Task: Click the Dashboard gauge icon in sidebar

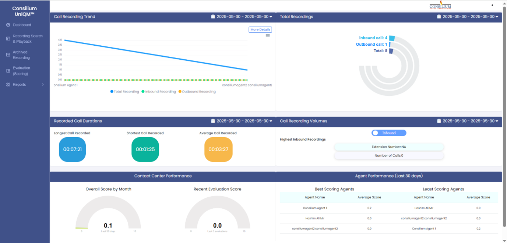Action: point(8,25)
